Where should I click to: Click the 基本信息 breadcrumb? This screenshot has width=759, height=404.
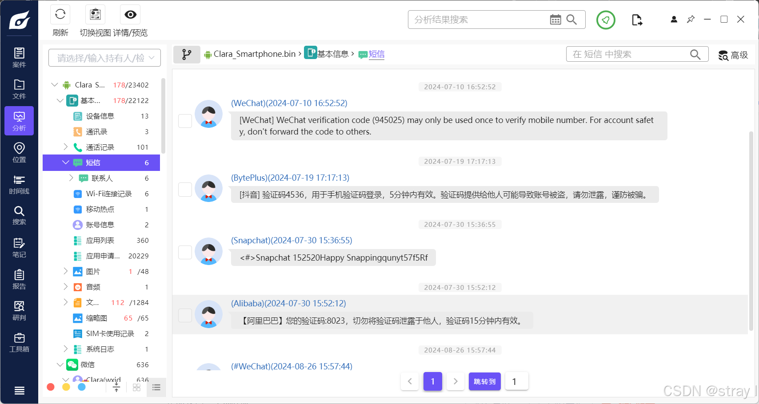tap(333, 54)
